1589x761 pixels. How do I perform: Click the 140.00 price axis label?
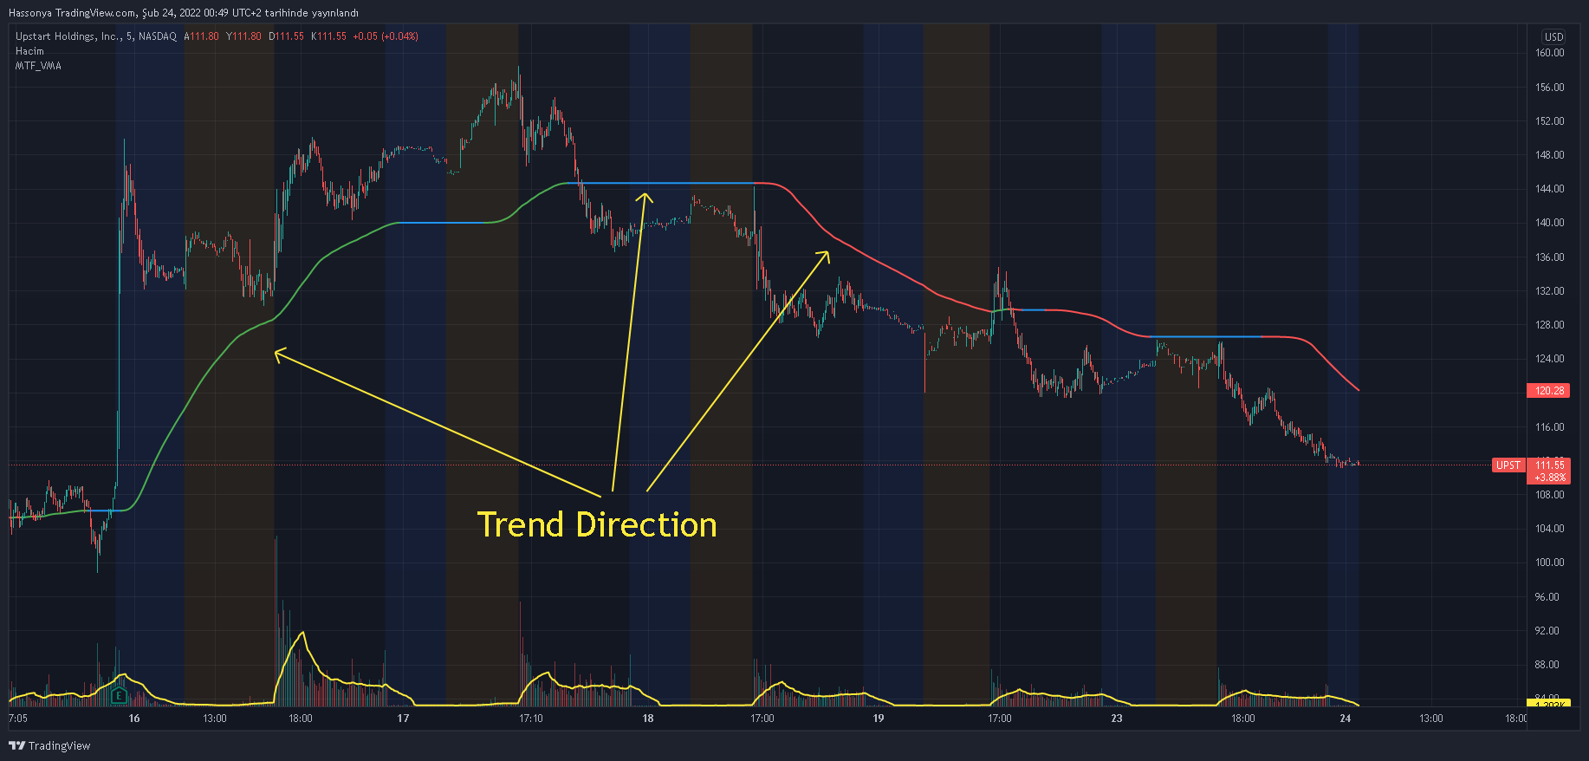tap(1549, 223)
